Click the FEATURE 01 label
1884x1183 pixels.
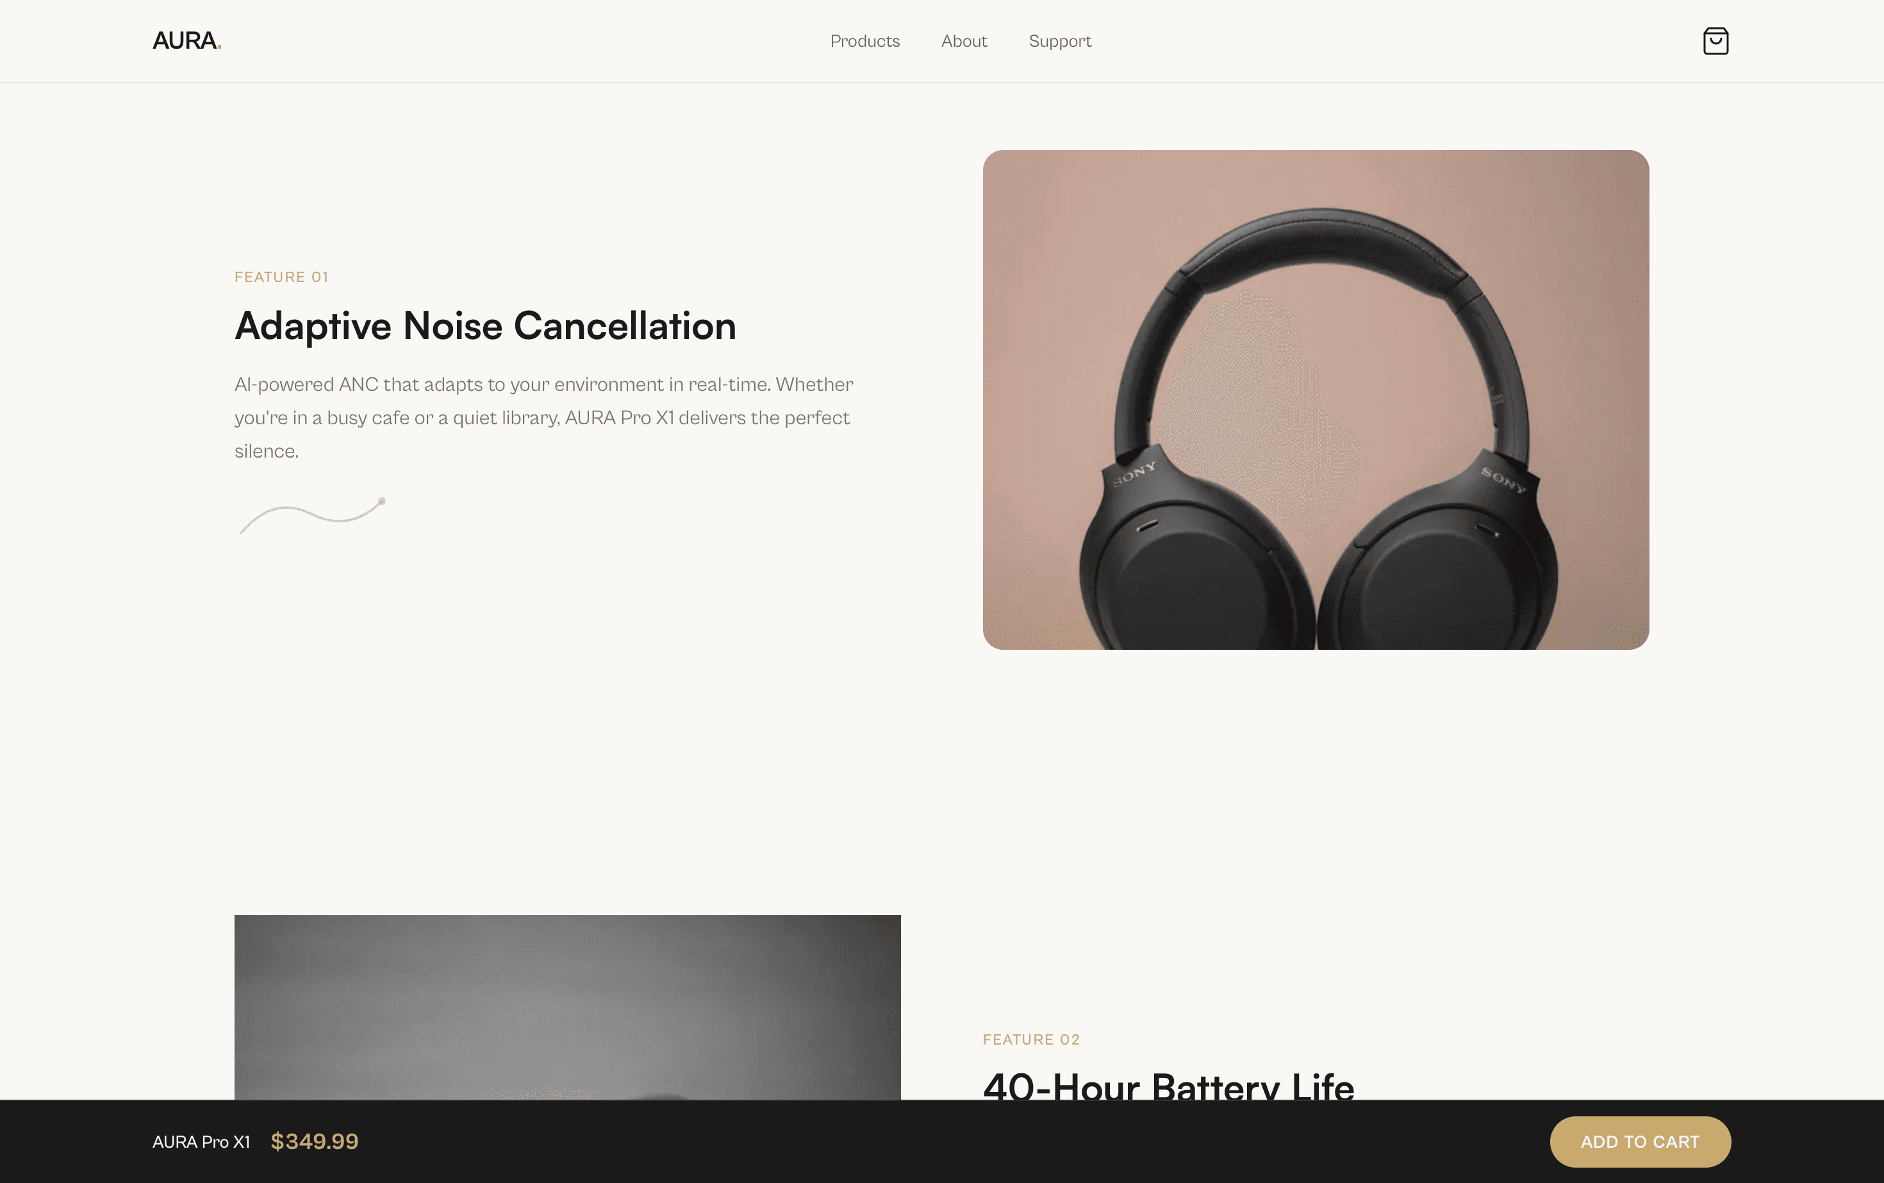click(x=282, y=277)
